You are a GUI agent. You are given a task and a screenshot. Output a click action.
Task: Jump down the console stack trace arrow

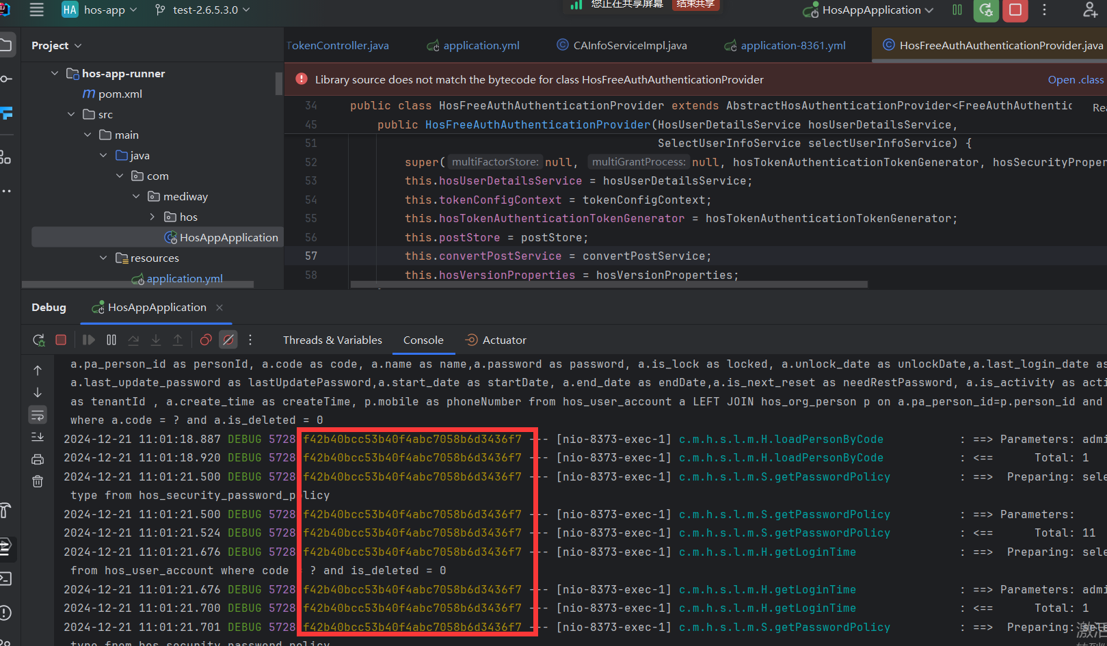[38, 392]
